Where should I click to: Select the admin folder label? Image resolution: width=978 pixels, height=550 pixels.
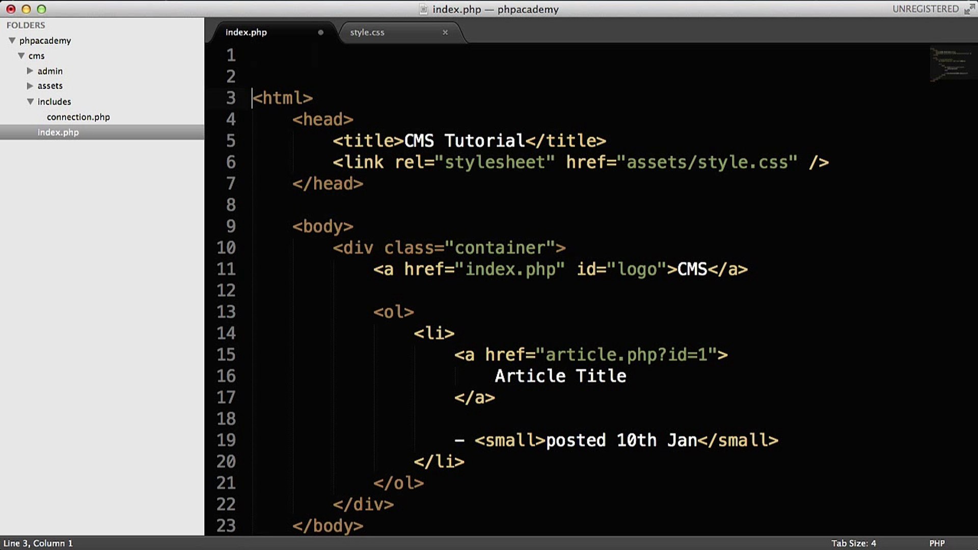[x=50, y=71]
